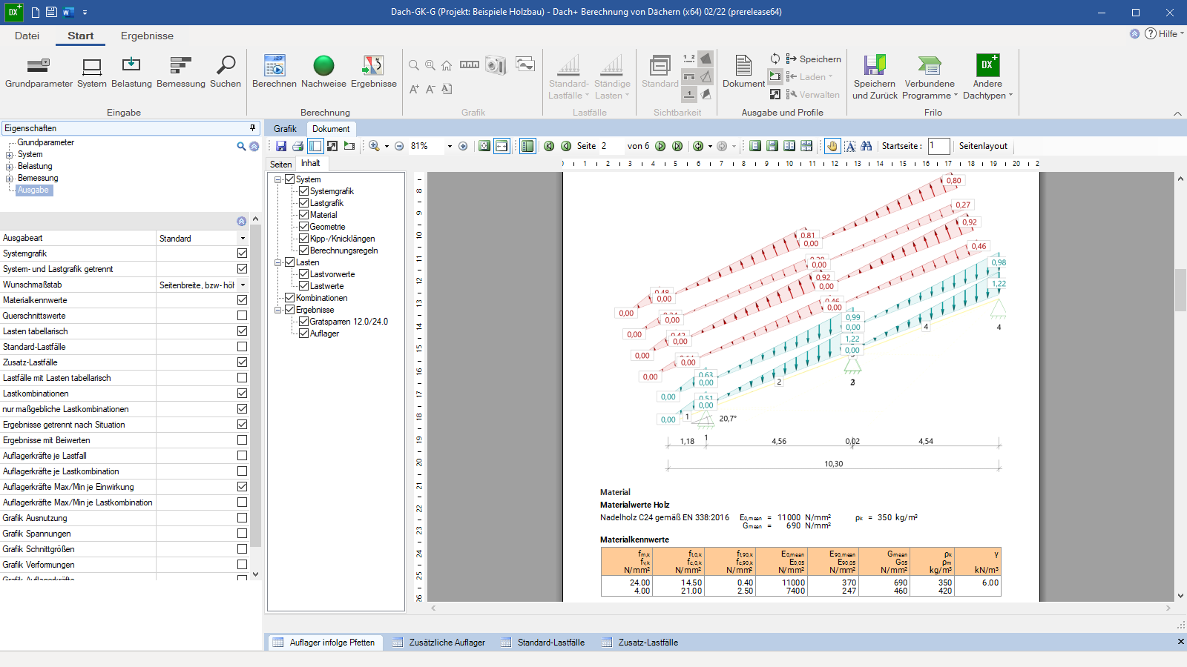Click the Startseite number input field

(x=938, y=146)
